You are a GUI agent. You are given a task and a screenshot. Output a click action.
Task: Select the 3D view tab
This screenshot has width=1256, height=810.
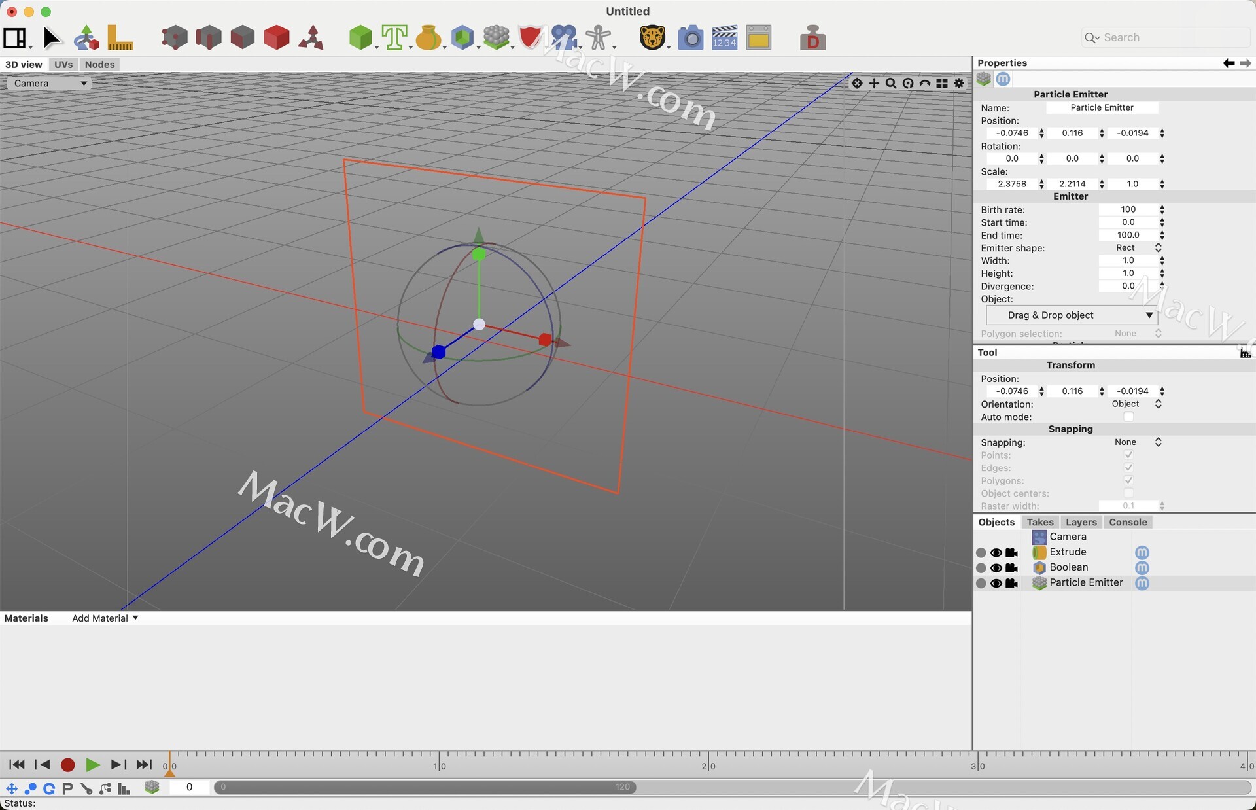pos(24,64)
